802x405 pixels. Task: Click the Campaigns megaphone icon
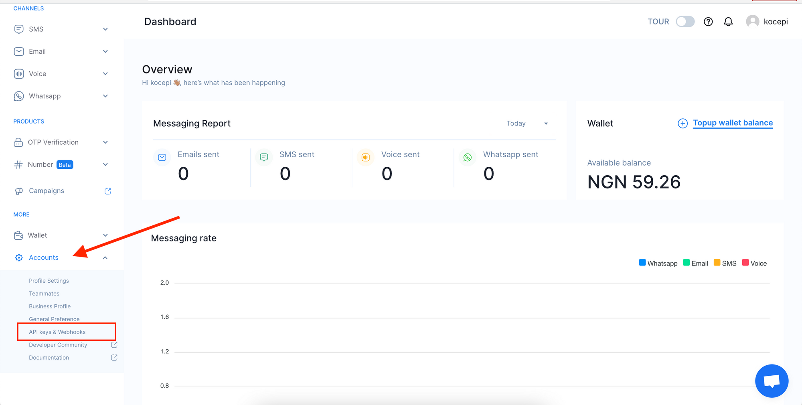[19, 191]
